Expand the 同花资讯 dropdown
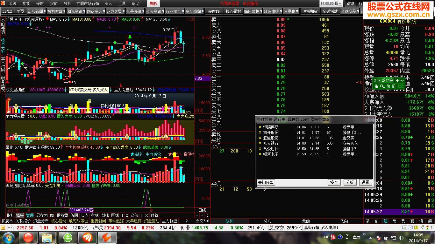This screenshot has height=244, width=435. (x=95, y=11)
